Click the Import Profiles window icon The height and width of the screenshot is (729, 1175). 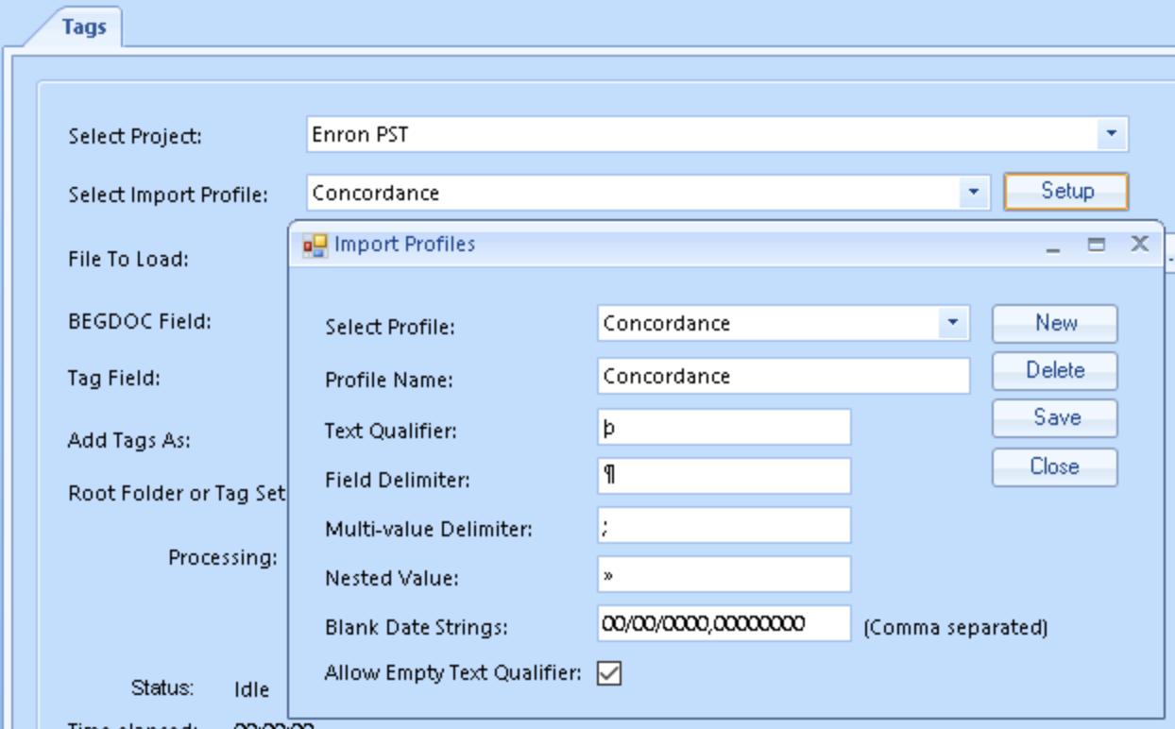click(314, 246)
